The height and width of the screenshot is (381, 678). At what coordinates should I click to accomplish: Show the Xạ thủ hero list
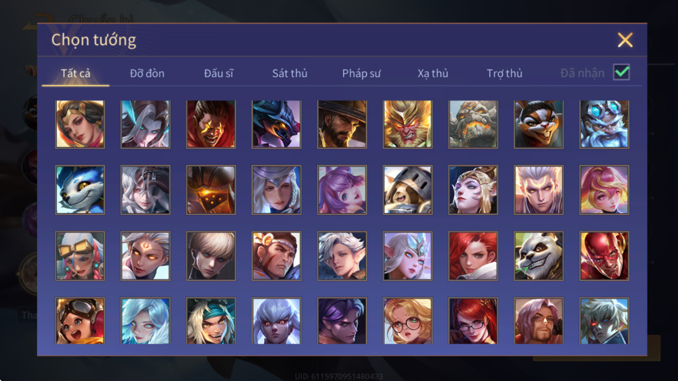coord(433,73)
